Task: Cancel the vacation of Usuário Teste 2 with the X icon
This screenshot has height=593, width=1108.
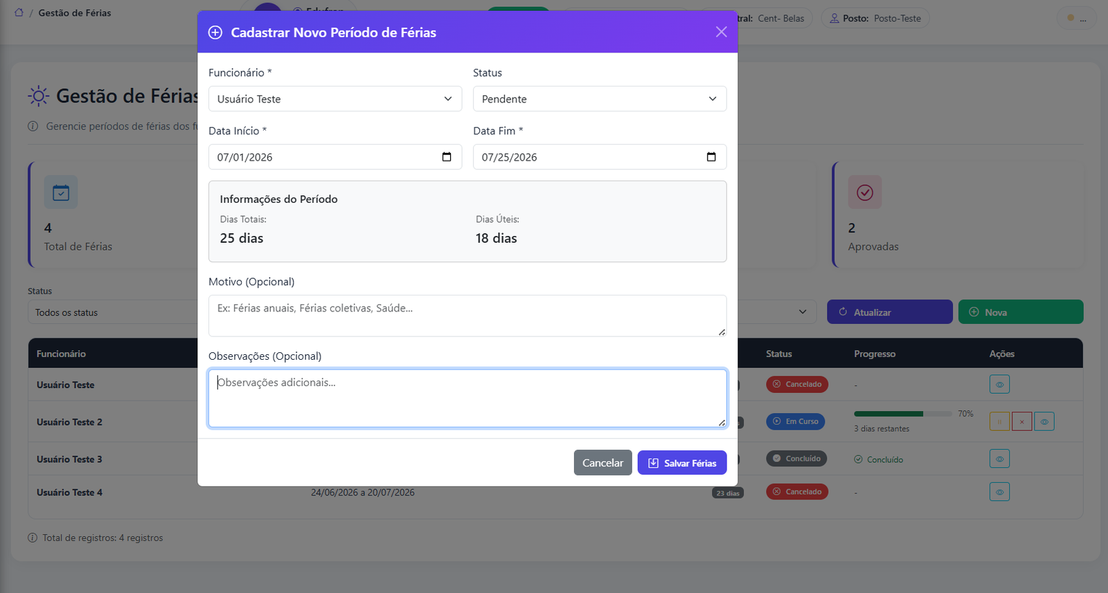Action: (x=1021, y=421)
